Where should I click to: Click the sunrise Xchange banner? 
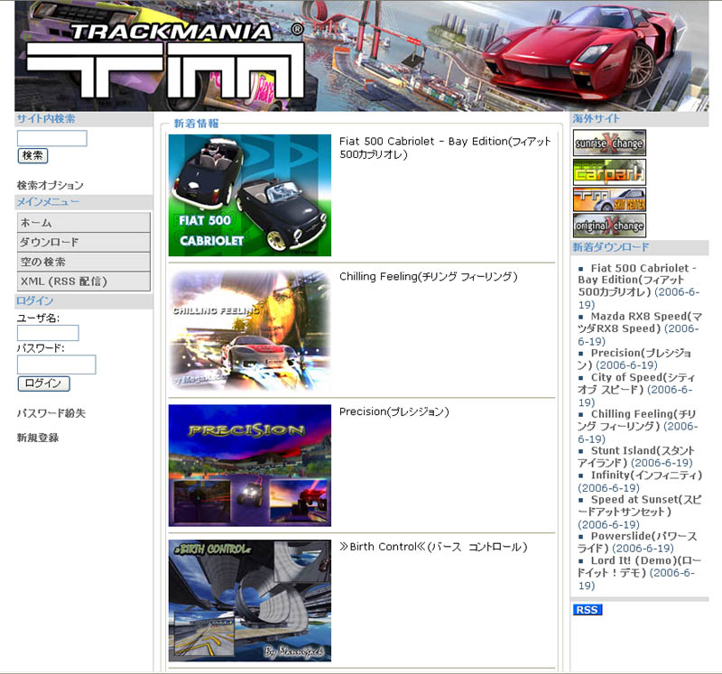tap(609, 143)
